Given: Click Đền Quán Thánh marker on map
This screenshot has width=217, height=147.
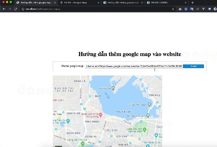Looking at the screenshot, I should click(148, 115).
